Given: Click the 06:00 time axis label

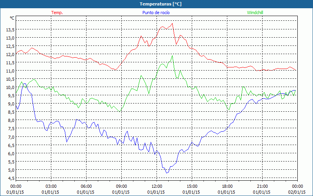Looking at the screenshot, I should (86, 187).
